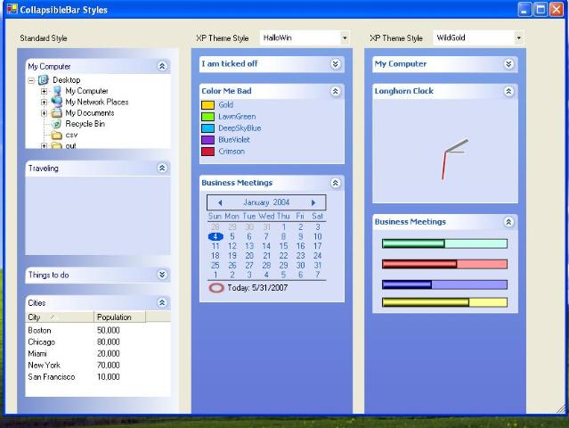Select the csv folder label
This screenshot has height=428, width=569.
click(x=71, y=136)
